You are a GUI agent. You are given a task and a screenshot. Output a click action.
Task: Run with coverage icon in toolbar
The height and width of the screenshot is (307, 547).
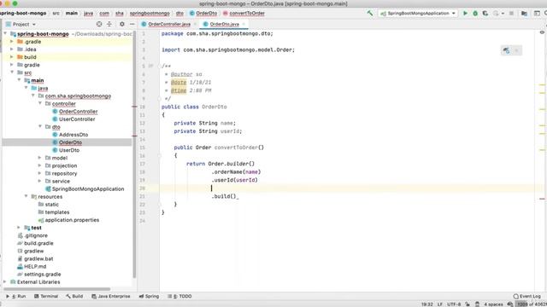point(485,14)
